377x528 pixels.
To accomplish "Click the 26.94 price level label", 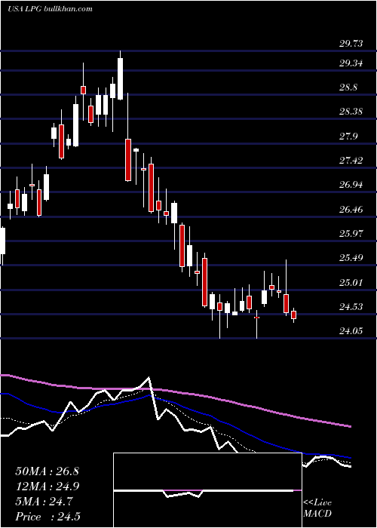I will tap(351, 184).
